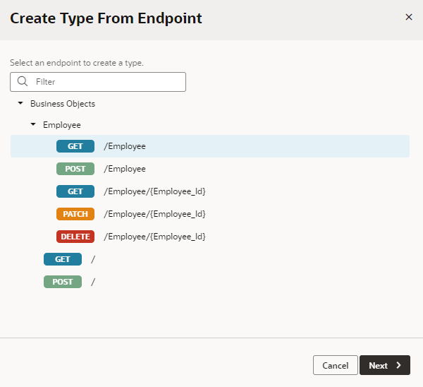
Task: Select the GET / root endpoint
Action: pyautogui.click(x=210, y=259)
